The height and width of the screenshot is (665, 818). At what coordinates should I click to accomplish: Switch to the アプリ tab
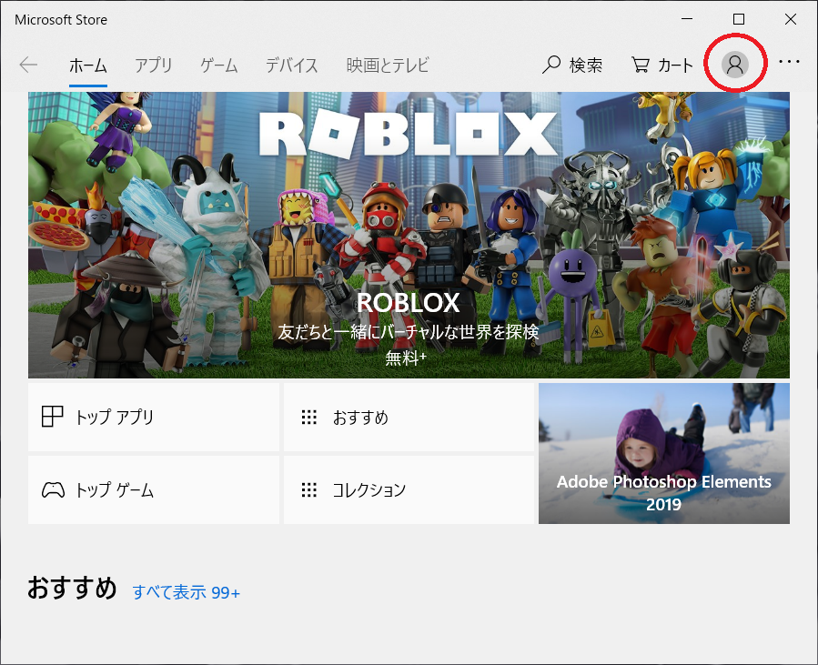pos(154,65)
